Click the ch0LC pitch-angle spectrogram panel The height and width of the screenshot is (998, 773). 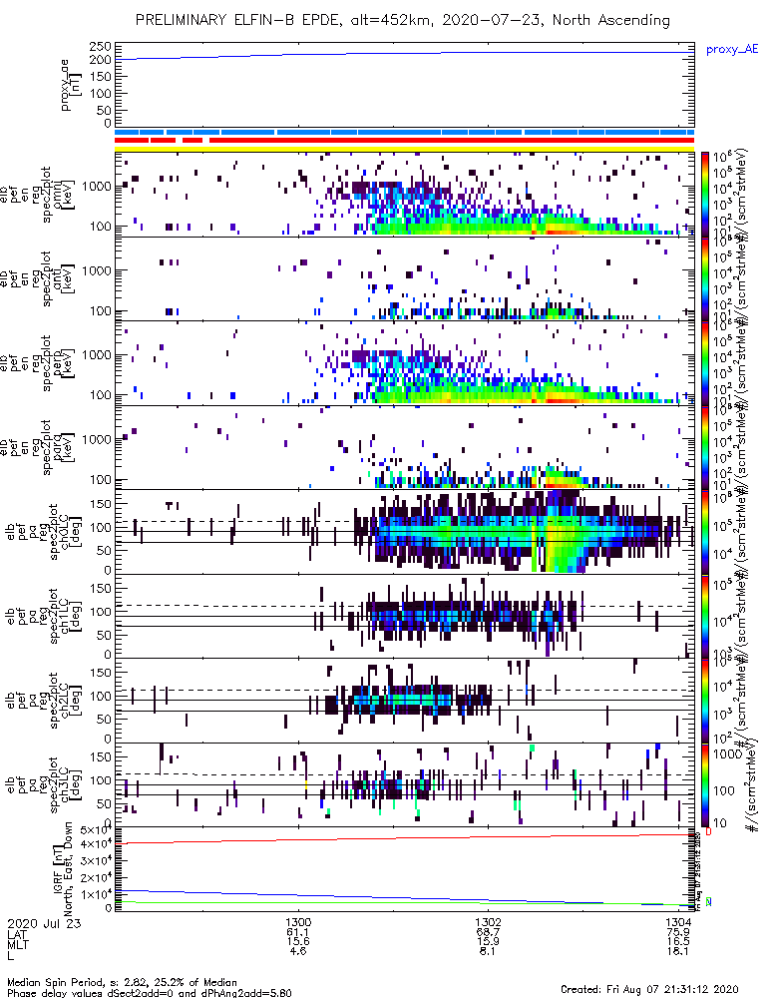click(405, 532)
